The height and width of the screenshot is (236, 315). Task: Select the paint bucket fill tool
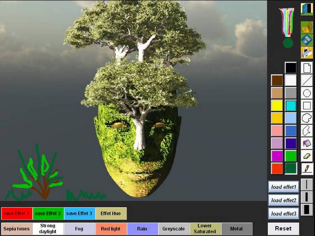(307, 143)
